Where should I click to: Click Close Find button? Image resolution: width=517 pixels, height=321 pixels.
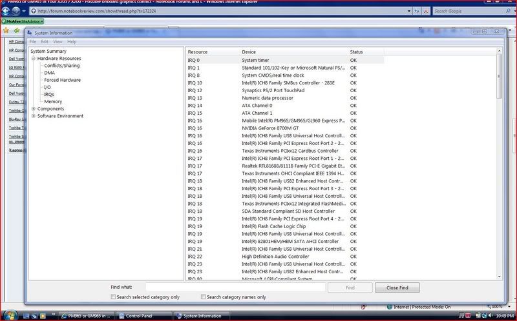[397, 287]
